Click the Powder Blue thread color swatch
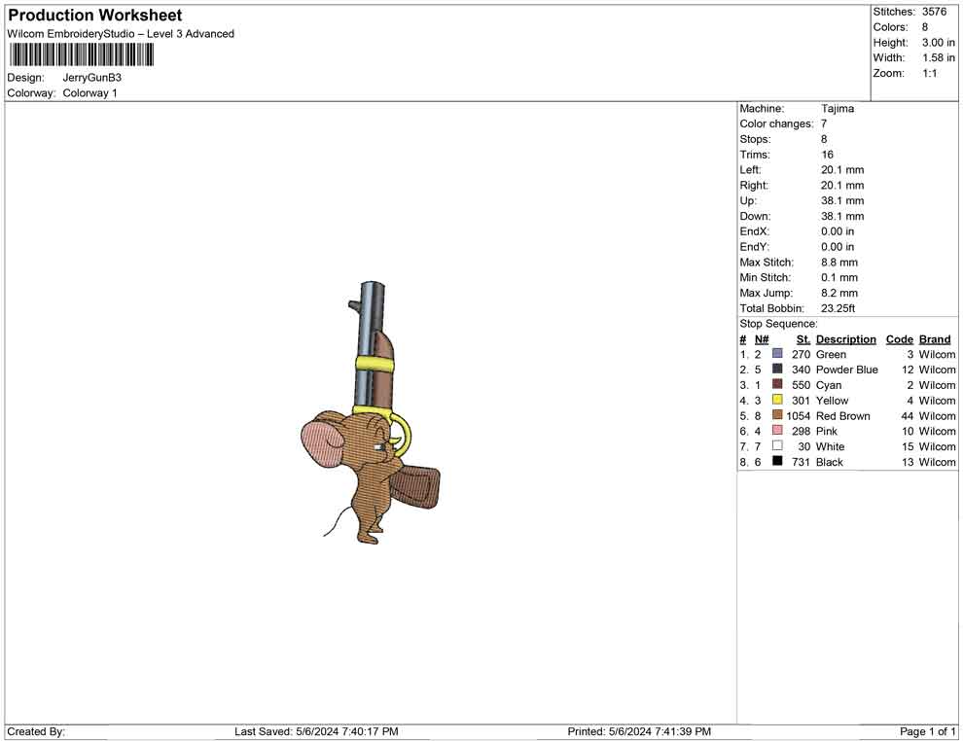This screenshot has height=741, width=963. click(777, 369)
